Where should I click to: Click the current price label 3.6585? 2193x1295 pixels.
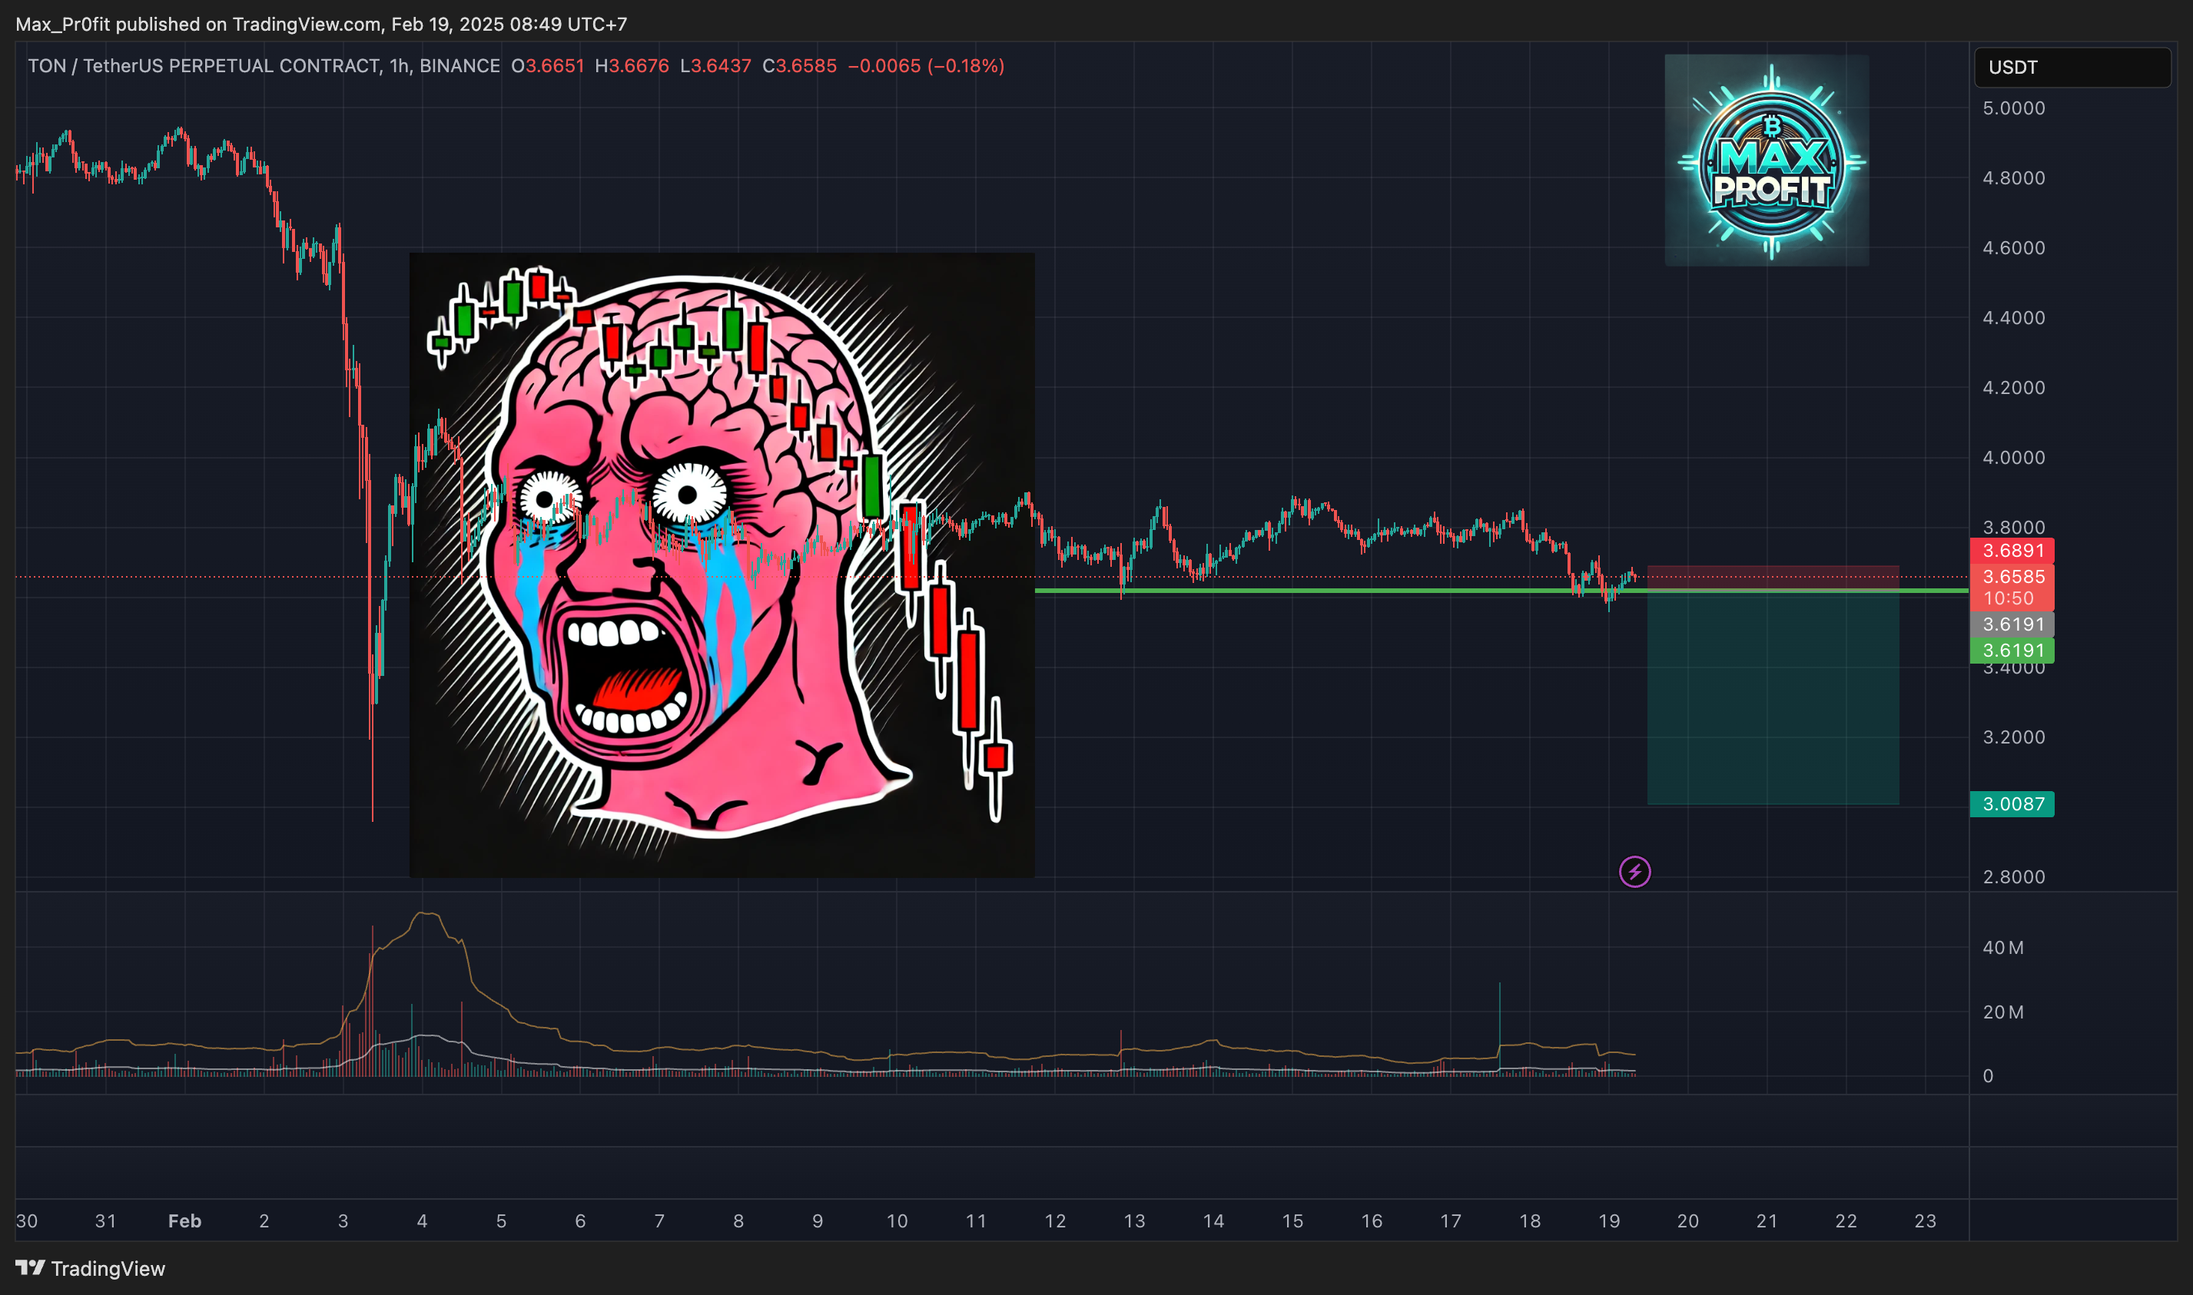[x=2012, y=576]
